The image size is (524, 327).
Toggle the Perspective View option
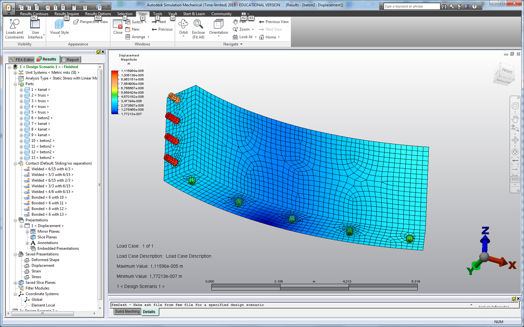point(91,22)
